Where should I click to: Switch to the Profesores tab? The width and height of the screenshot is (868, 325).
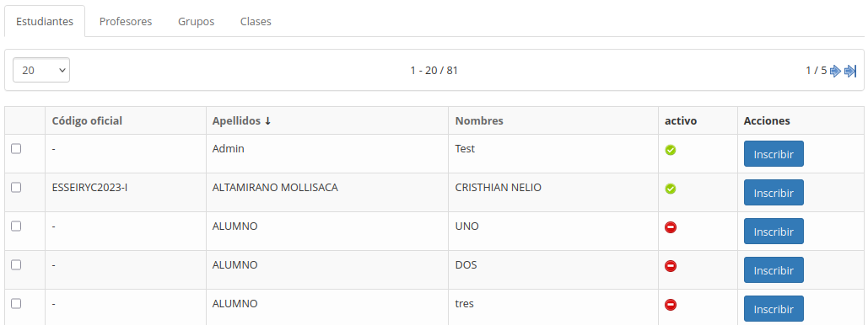pyautogui.click(x=126, y=22)
